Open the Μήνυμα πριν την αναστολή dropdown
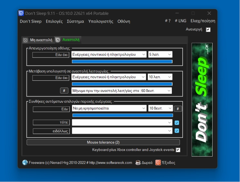 pyautogui.click(x=122, y=91)
